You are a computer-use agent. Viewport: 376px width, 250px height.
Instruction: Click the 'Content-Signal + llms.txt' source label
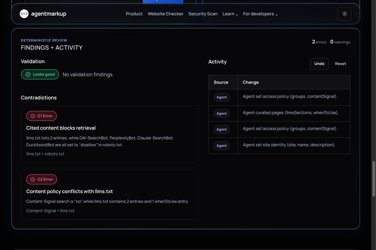tap(50, 211)
